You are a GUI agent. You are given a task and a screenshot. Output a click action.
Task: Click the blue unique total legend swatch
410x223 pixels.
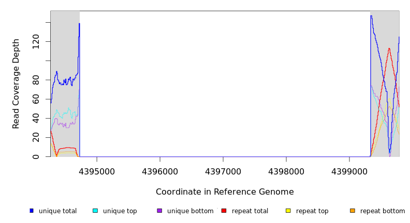[32, 211]
